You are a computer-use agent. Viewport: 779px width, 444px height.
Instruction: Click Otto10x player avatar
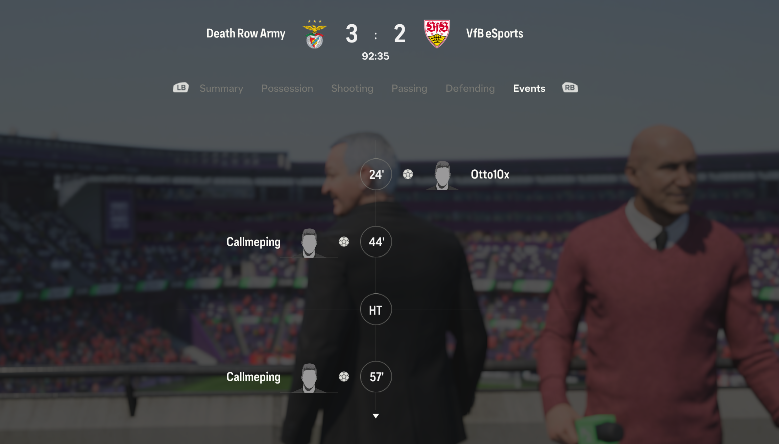point(442,175)
